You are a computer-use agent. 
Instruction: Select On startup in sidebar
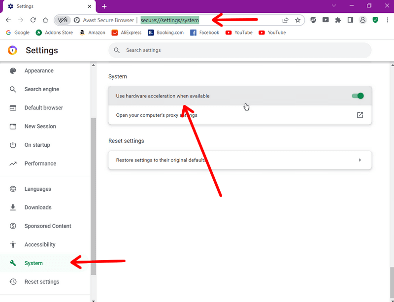click(37, 145)
